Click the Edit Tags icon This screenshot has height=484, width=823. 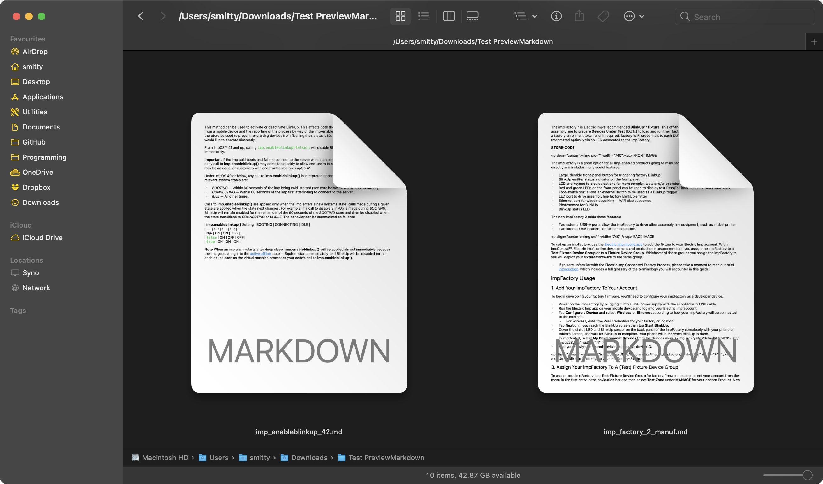click(603, 16)
